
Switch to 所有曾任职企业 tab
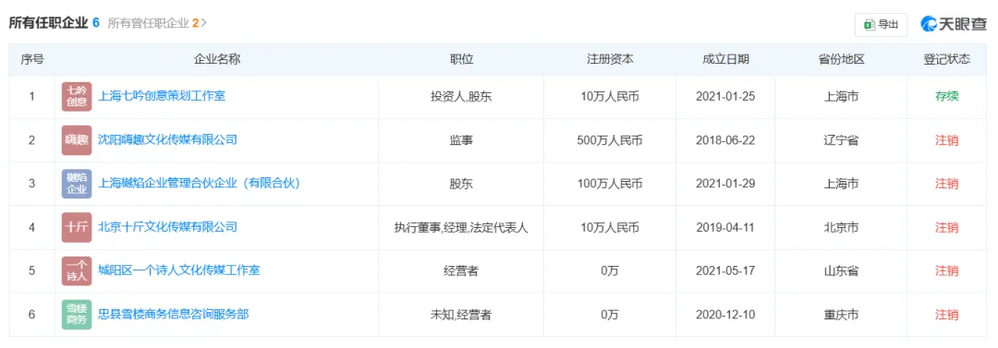(153, 23)
